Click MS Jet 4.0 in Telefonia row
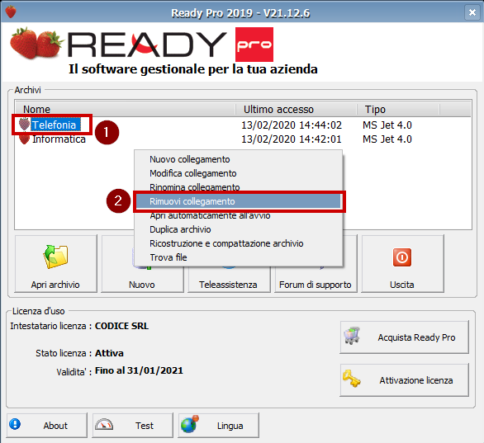 (x=387, y=125)
